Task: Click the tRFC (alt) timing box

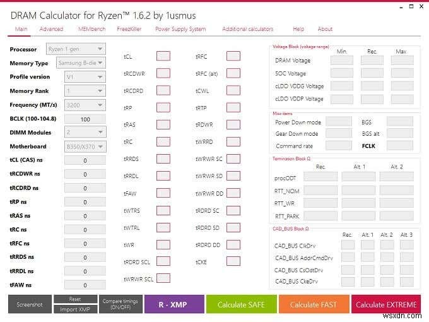Action: pyautogui.click(x=233, y=73)
